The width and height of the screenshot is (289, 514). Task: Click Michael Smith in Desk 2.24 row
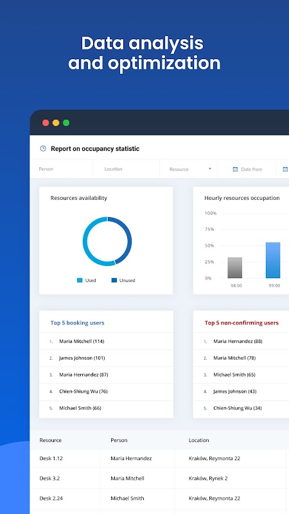pyautogui.click(x=127, y=499)
